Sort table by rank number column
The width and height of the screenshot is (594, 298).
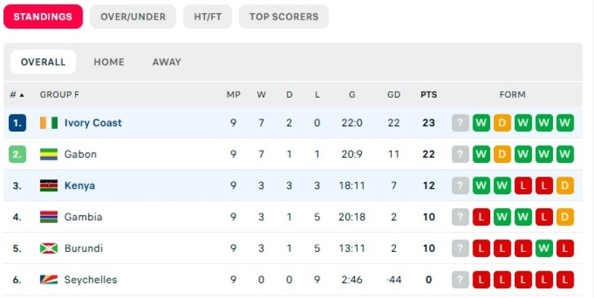pyautogui.click(x=17, y=95)
